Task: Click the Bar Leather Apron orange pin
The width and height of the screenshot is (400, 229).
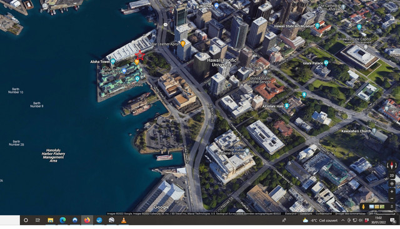Action: click(x=182, y=44)
